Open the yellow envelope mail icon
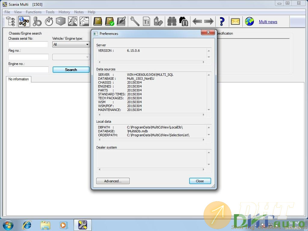Image resolution: width=308 pixels, height=231 pixels. point(235,21)
